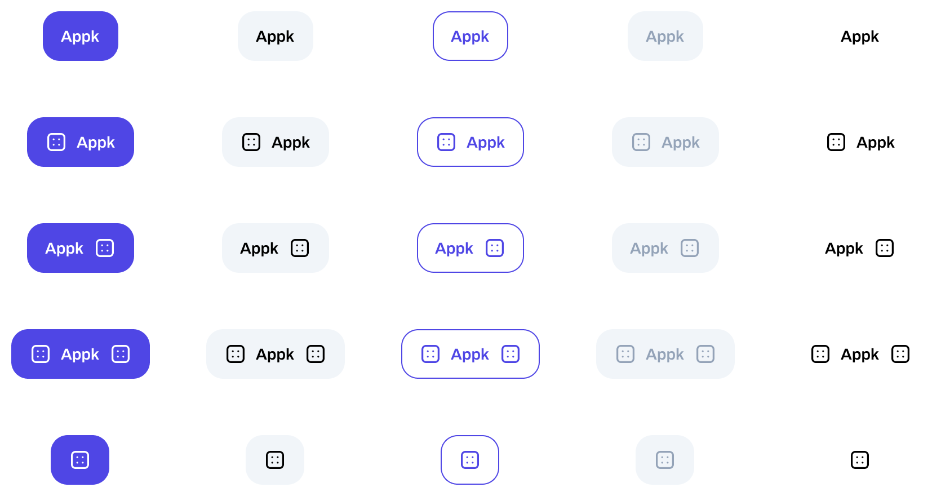Click right dice icon in solid purple two-icon button
The image size is (941, 496).
tap(121, 354)
